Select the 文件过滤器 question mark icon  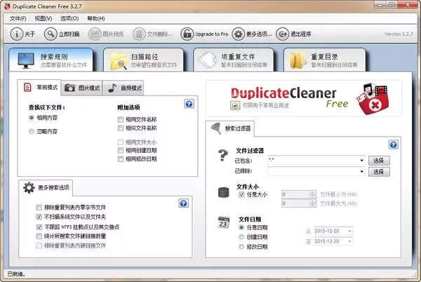pos(223,155)
